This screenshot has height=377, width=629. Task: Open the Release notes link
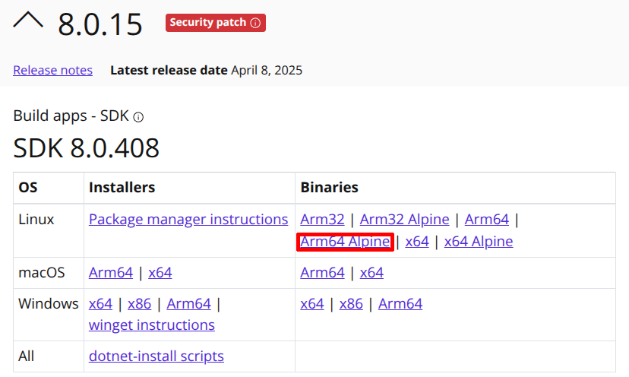tap(53, 70)
